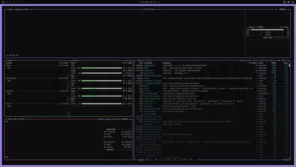
Task: Select the bash process row
Action: click(211, 78)
